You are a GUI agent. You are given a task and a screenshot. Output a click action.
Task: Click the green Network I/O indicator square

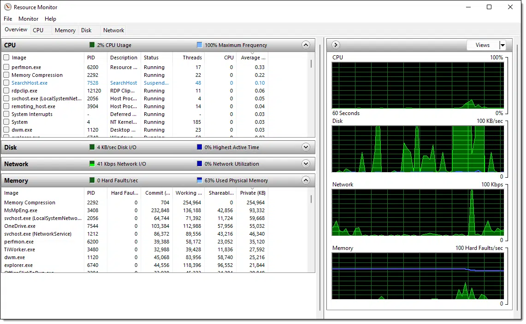coord(92,164)
